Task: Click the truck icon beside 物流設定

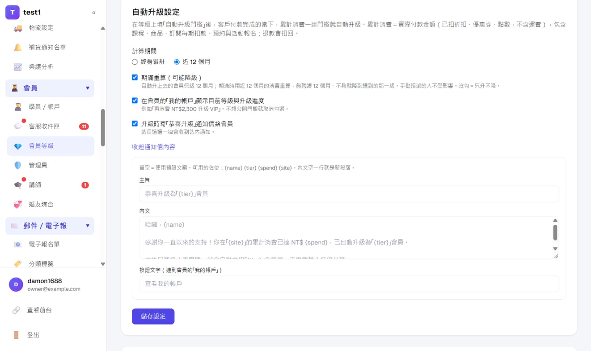Action: coord(18,28)
